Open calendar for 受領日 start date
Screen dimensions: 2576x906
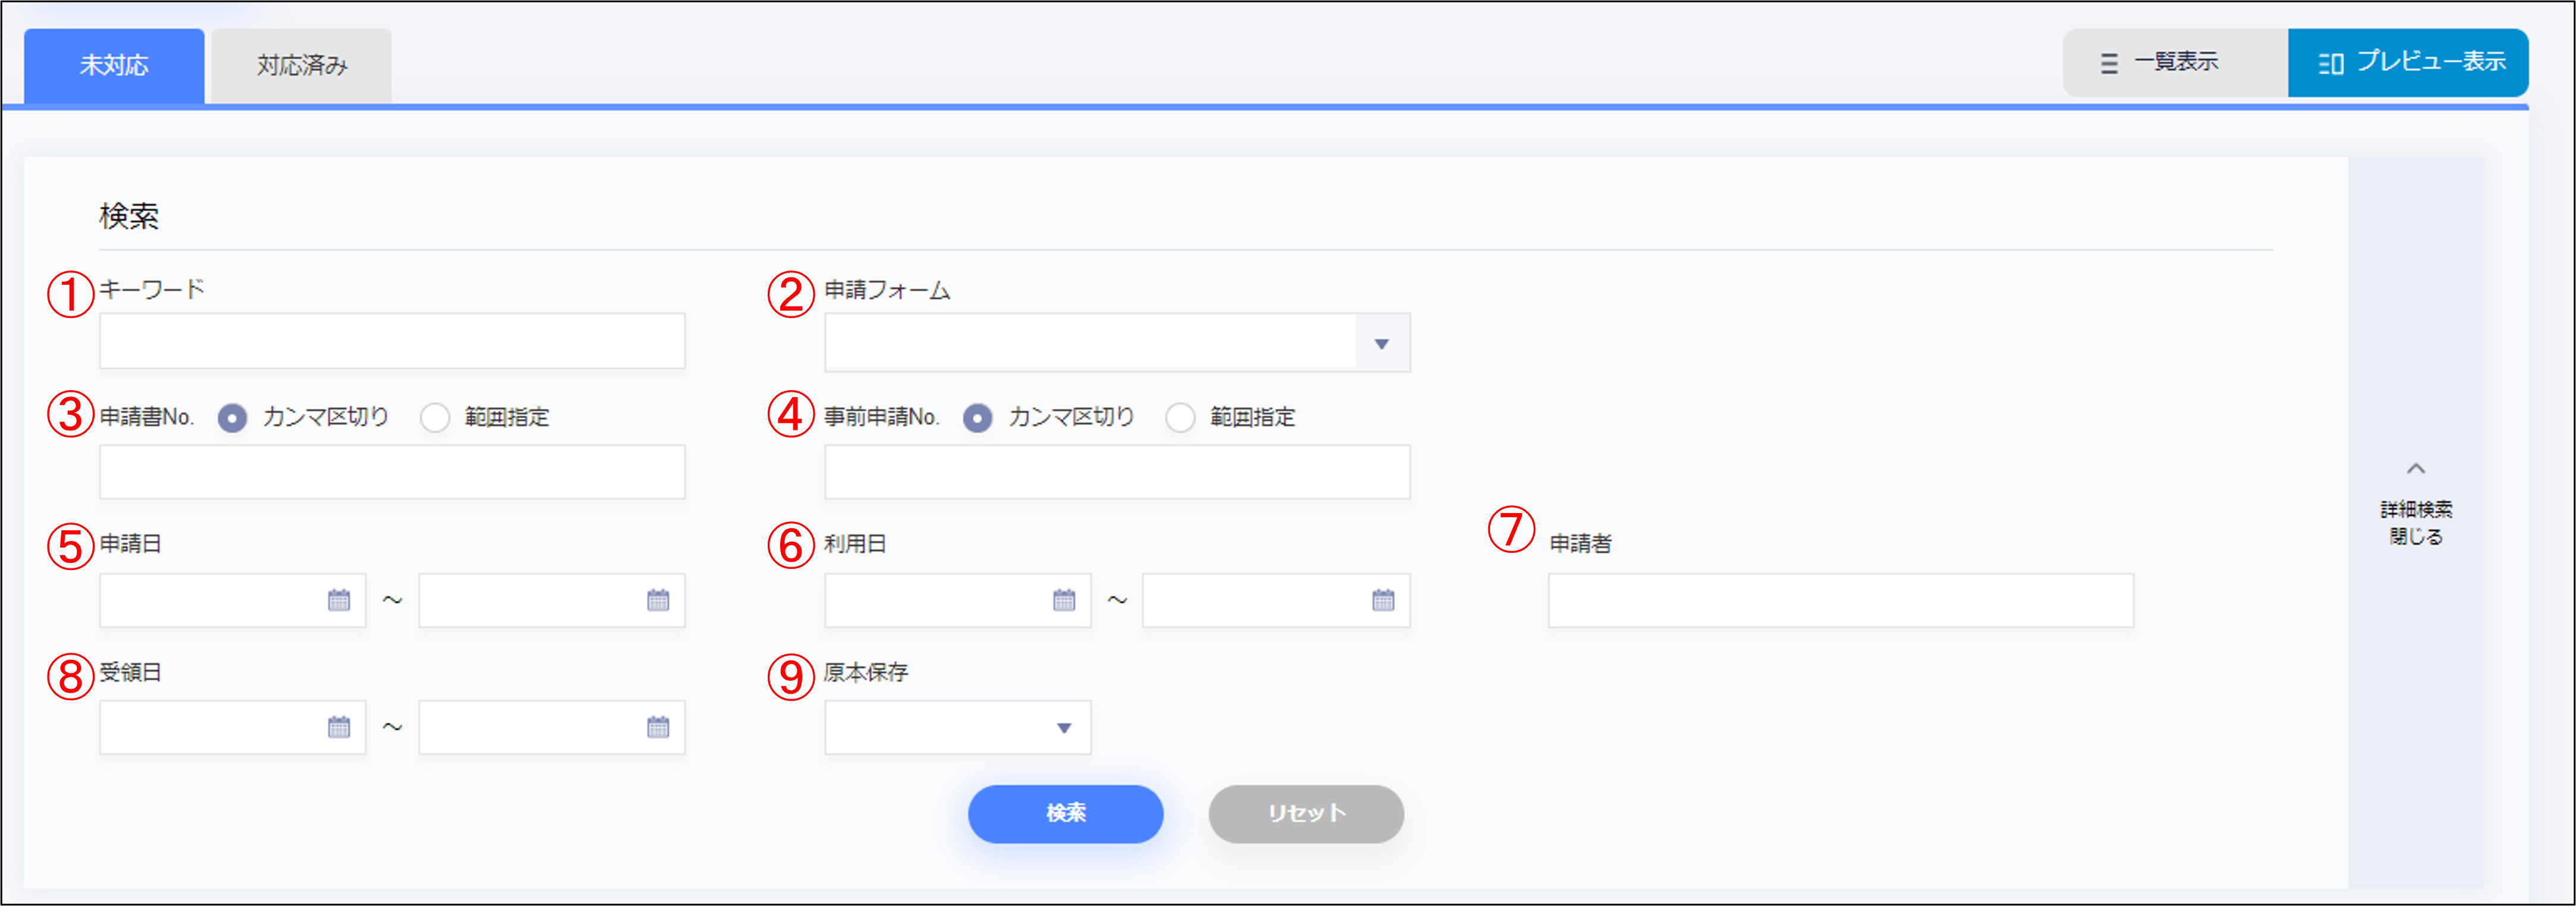339,727
